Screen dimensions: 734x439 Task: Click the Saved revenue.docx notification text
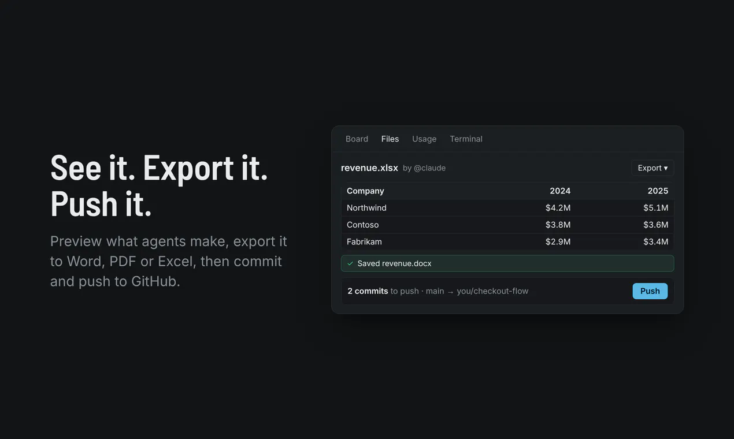(x=394, y=263)
